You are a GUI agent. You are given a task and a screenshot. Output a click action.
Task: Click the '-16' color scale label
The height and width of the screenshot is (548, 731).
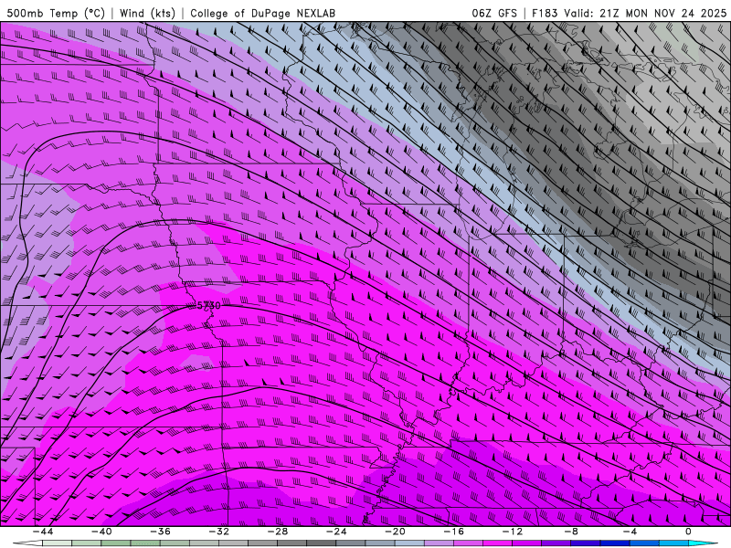coord(453,532)
